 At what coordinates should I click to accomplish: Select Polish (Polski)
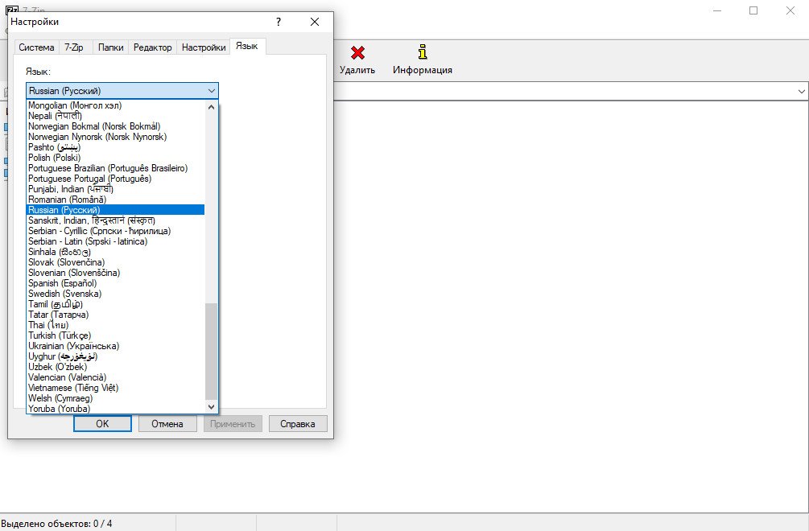(116, 158)
